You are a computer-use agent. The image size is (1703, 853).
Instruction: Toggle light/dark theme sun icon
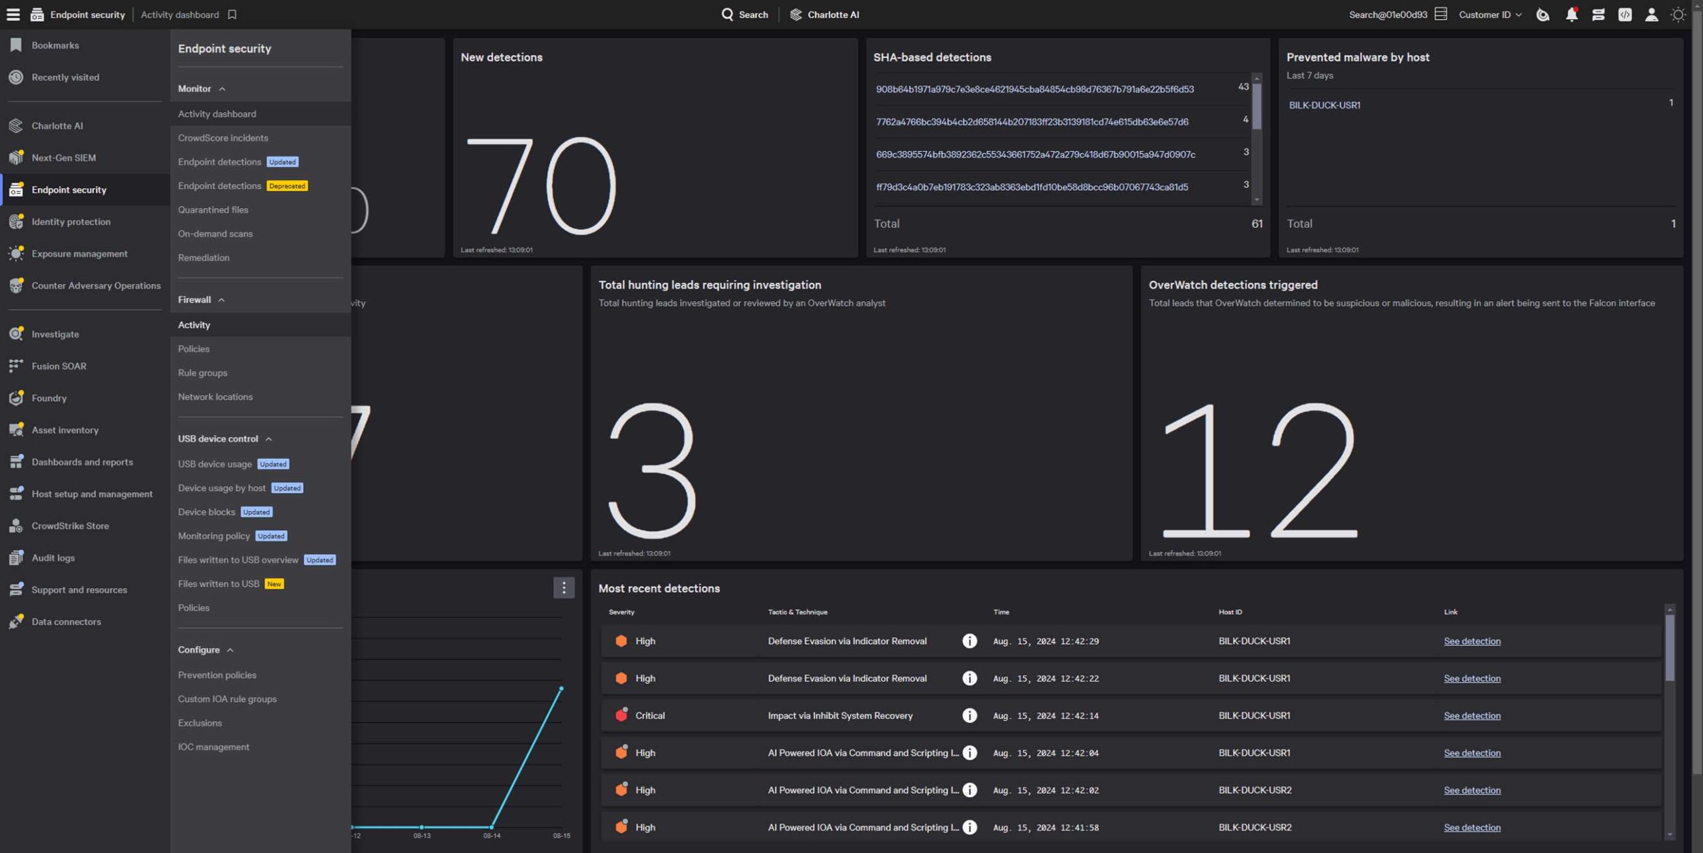1678,14
